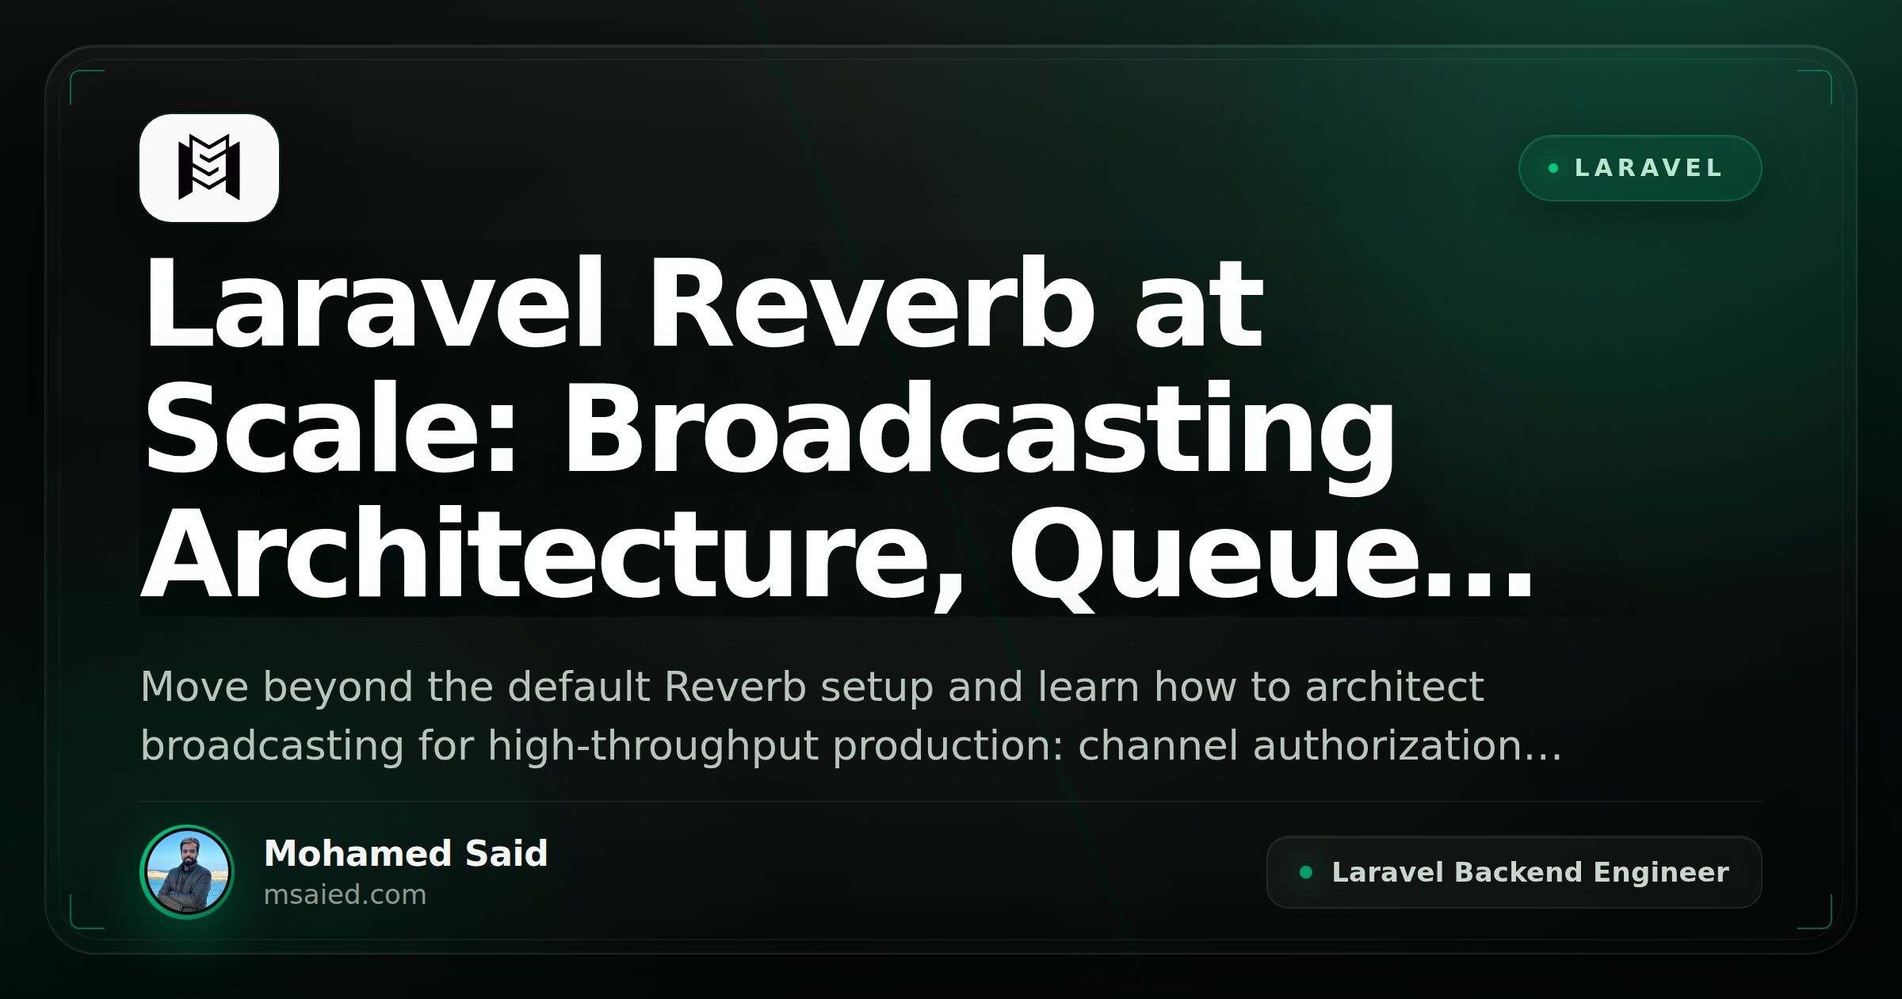Click the author name Mohamed Said
The height and width of the screenshot is (999, 1902).
(x=406, y=854)
